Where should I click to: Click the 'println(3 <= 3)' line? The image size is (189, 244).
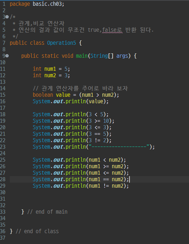[x=72, y=127]
